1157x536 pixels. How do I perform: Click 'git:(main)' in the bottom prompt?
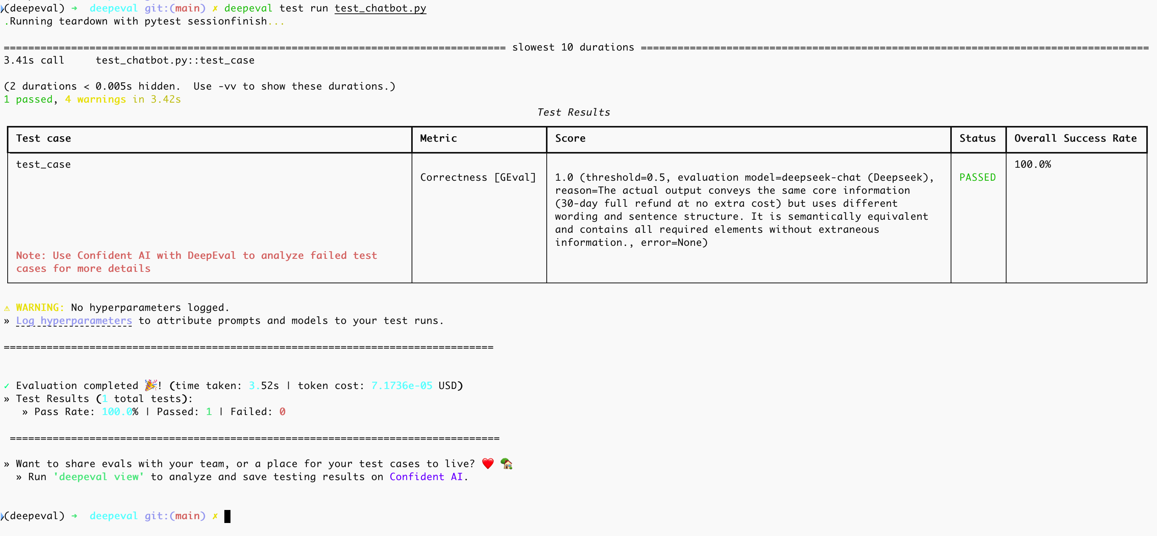[175, 516]
